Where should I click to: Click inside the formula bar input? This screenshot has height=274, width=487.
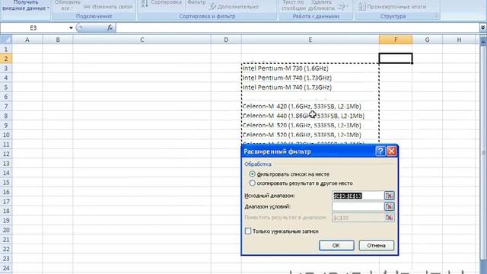[x=298, y=27]
